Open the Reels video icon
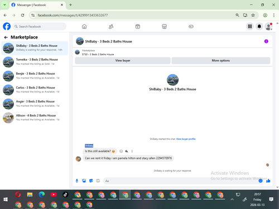Image resolution: width=279 pixels, height=209 pixels. [x=138, y=27]
